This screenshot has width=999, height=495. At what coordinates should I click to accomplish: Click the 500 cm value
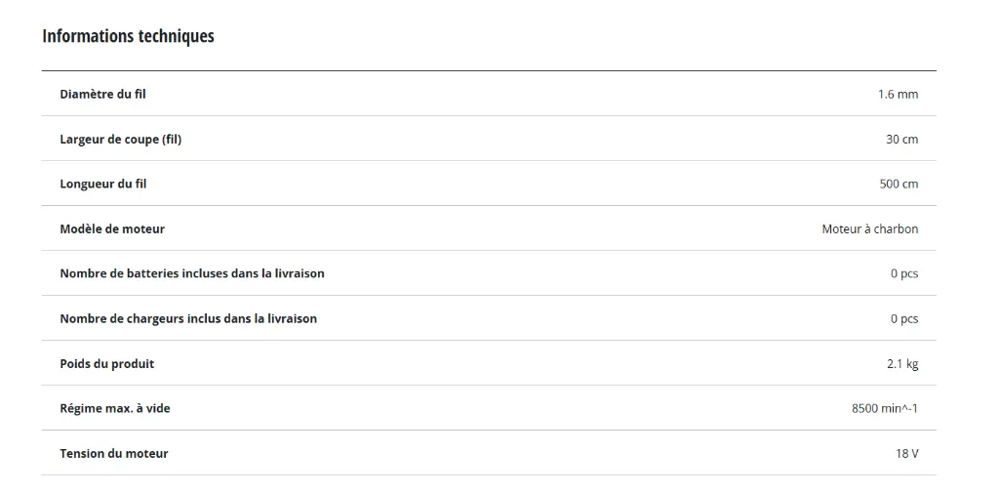tap(899, 185)
